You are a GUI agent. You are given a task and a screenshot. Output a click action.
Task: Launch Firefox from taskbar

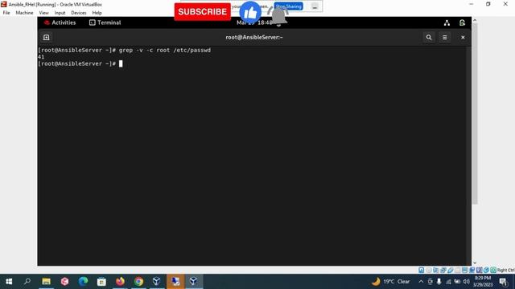[x=120, y=282]
